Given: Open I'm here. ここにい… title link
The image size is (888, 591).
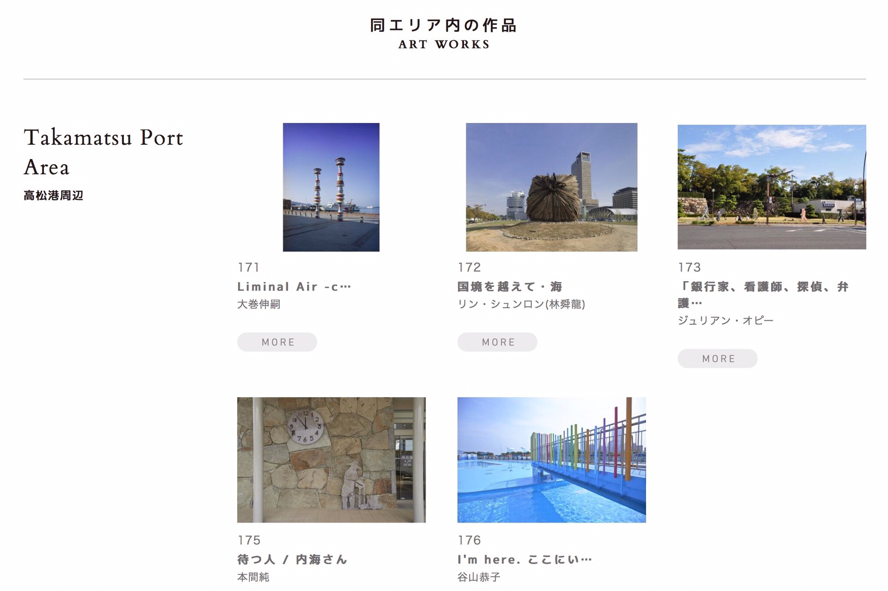Looking at the screenshot, I should (524, 560).
